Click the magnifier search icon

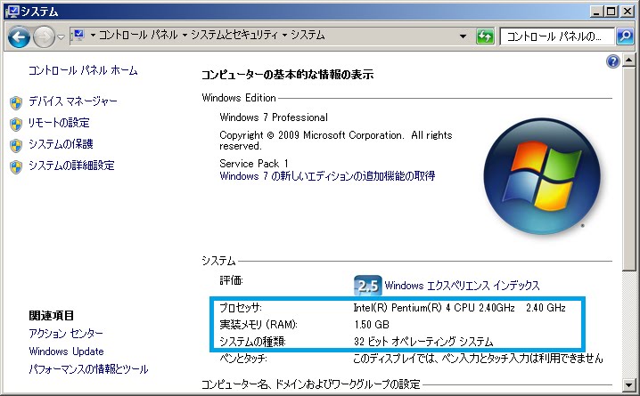(625, 36)
